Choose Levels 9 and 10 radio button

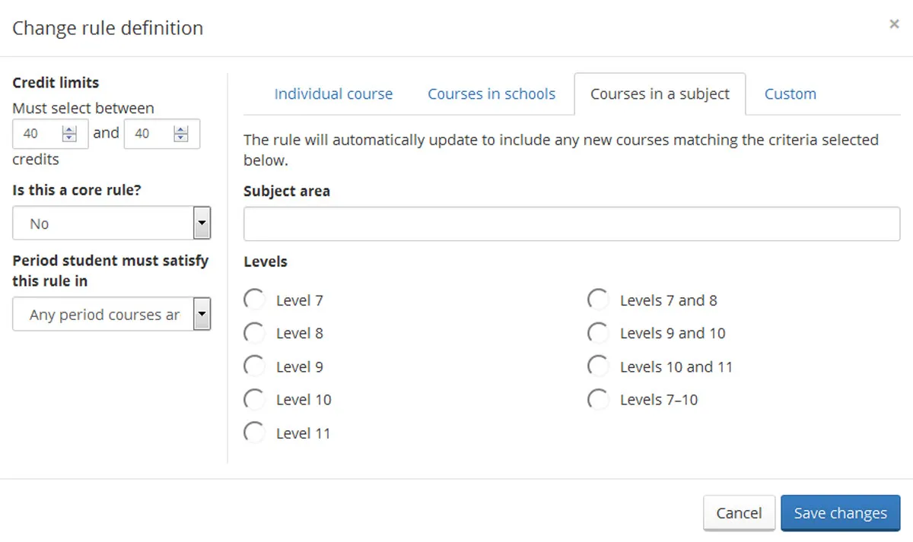tap(598, 333)
